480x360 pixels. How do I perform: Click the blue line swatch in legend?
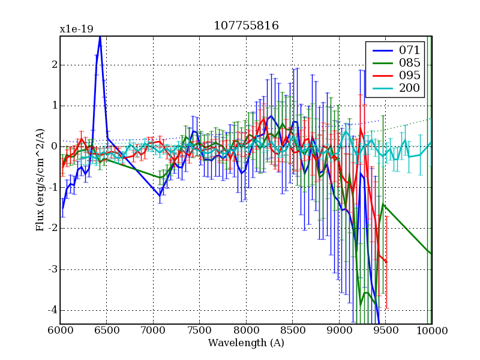[x=382, y=50]
